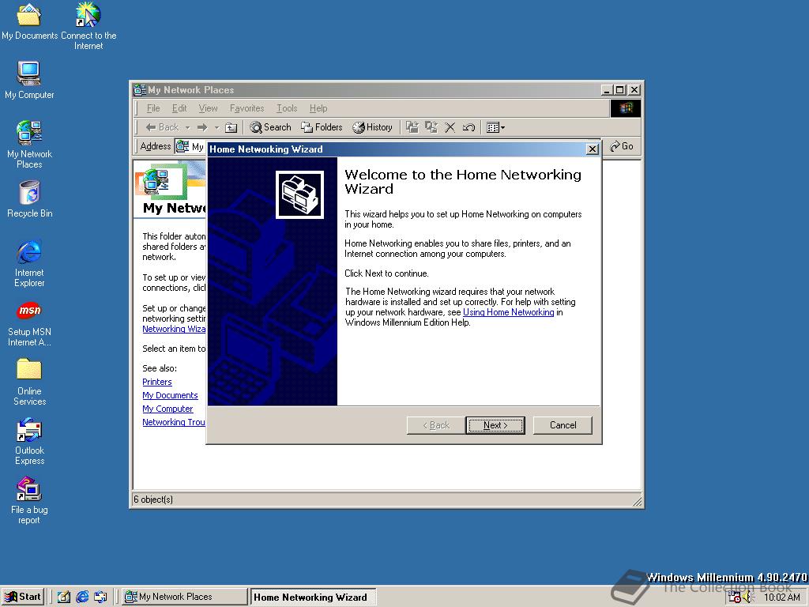Click the My Documents link in See also

click(x=170, y=395)
